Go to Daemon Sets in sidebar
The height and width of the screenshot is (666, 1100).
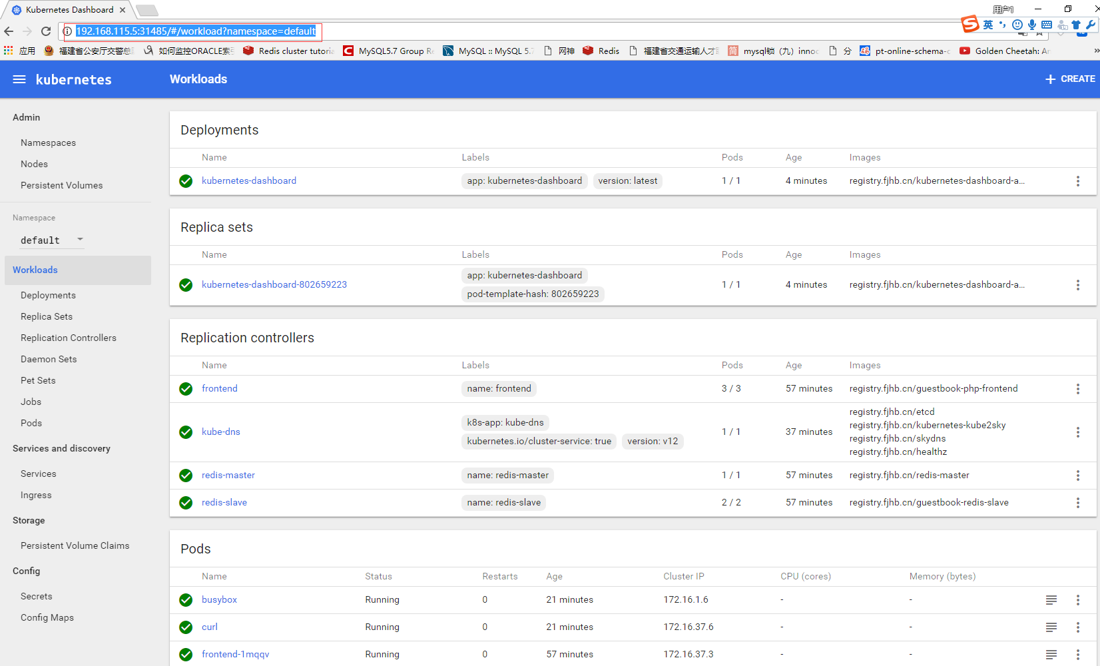click(49, 360)
